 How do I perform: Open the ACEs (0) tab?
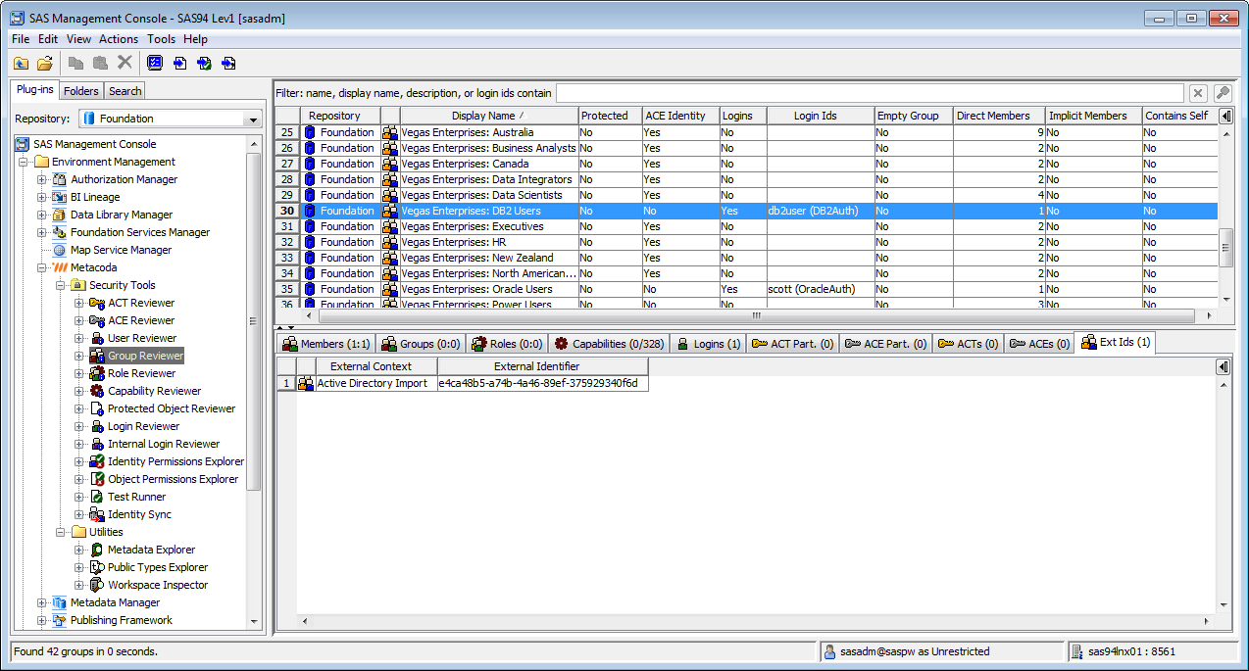(x=1038, y=344)
